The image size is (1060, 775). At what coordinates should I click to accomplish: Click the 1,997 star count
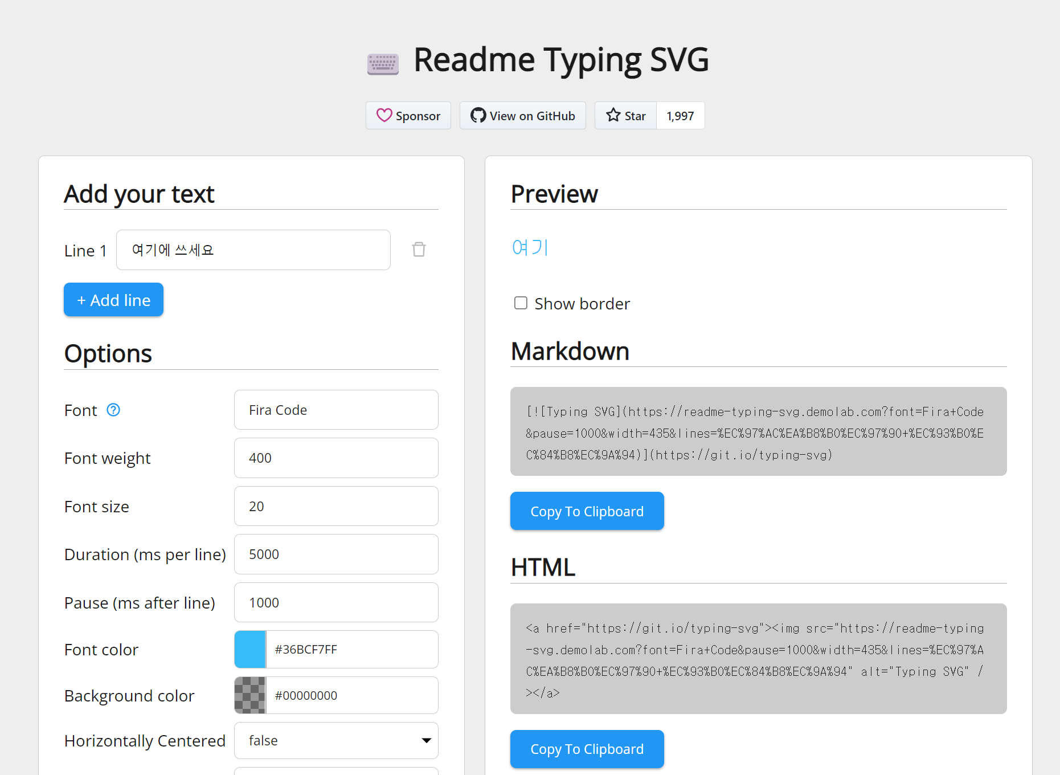680,116
